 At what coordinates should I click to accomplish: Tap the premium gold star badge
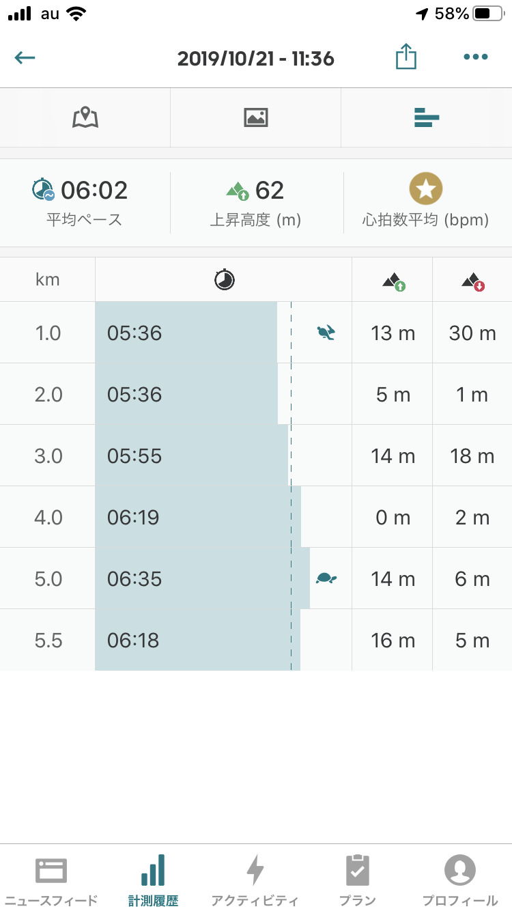(426, 188)
